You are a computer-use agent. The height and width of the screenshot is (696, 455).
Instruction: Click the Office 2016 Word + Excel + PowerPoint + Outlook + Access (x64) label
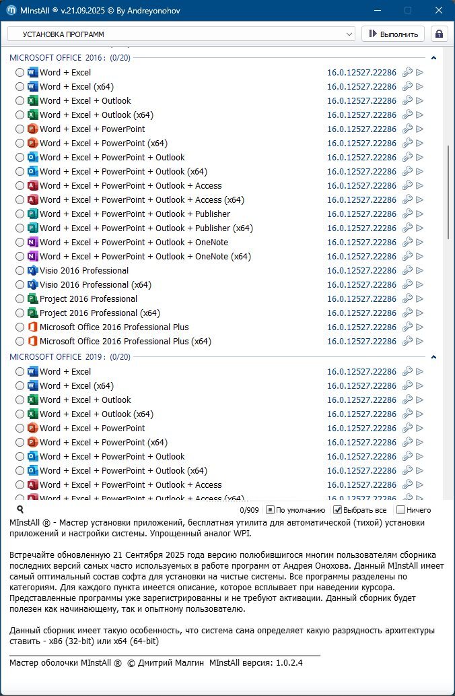pyautogui.click(x=141, y=200)
